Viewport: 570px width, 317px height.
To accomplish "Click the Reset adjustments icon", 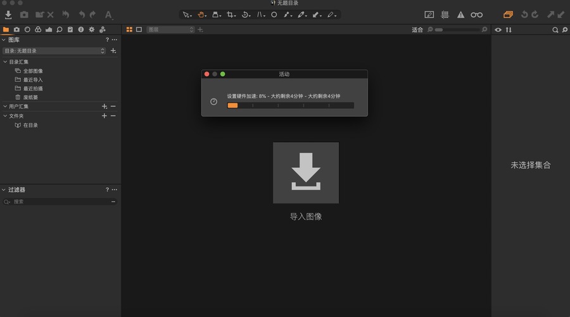I will [x=66, y=15].
